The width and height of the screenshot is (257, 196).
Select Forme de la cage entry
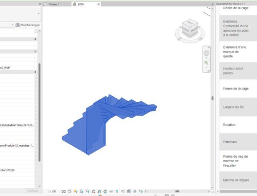point(238,89)
